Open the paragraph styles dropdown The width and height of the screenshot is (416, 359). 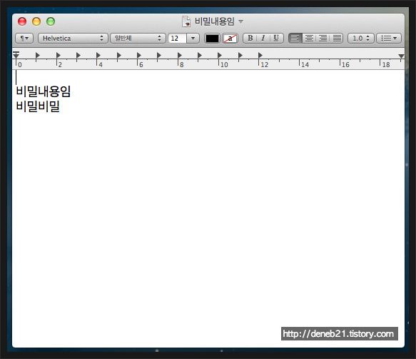[24, 39]
